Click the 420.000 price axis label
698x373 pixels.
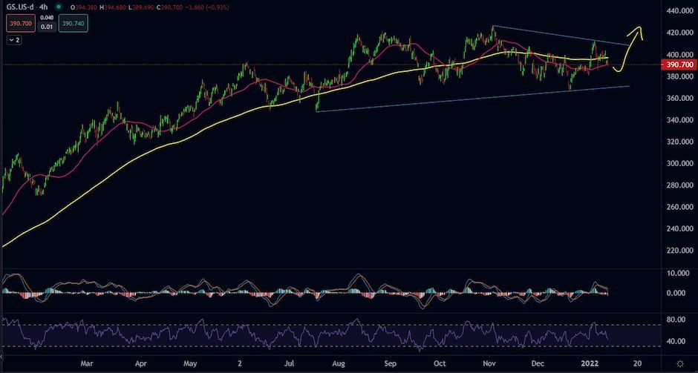click(x=680, y=33)
